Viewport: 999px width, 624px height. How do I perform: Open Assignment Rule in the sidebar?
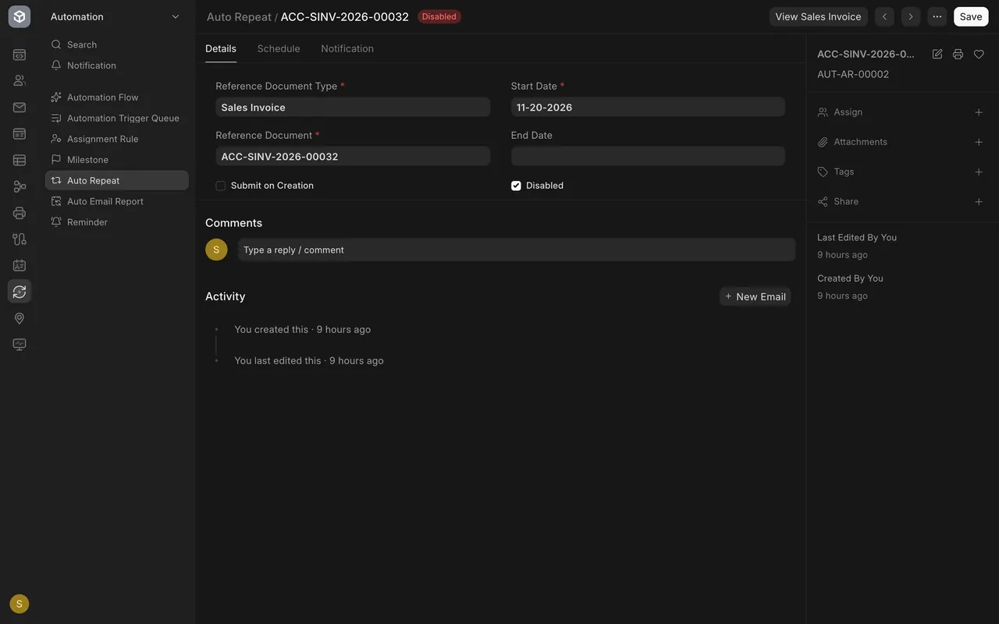pos(117,139)
